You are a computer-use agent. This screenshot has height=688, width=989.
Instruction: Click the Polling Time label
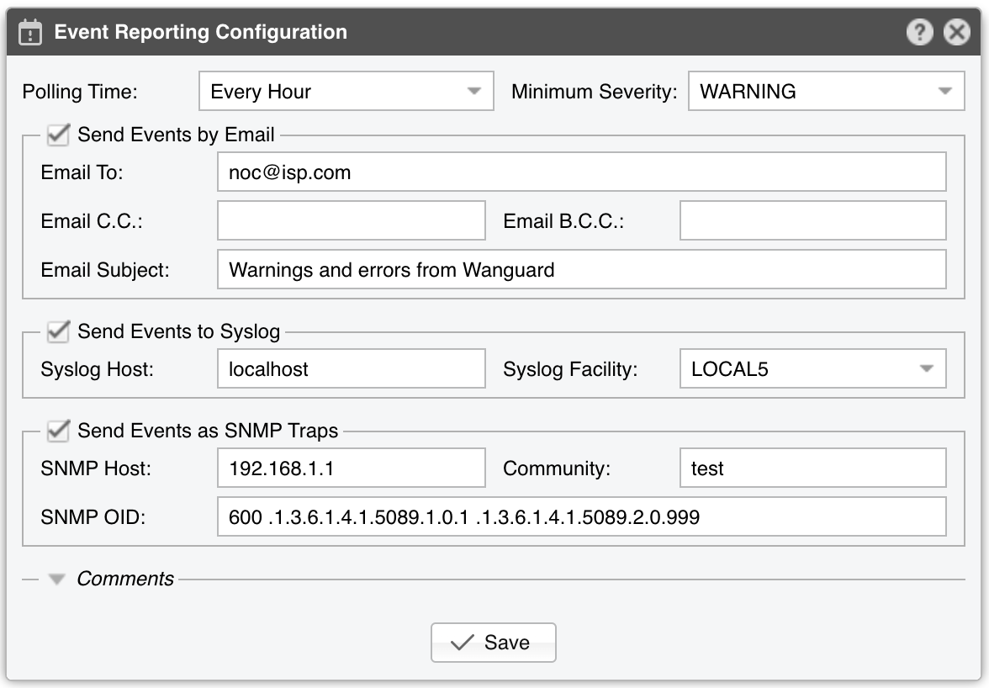(x=80, y=92)
